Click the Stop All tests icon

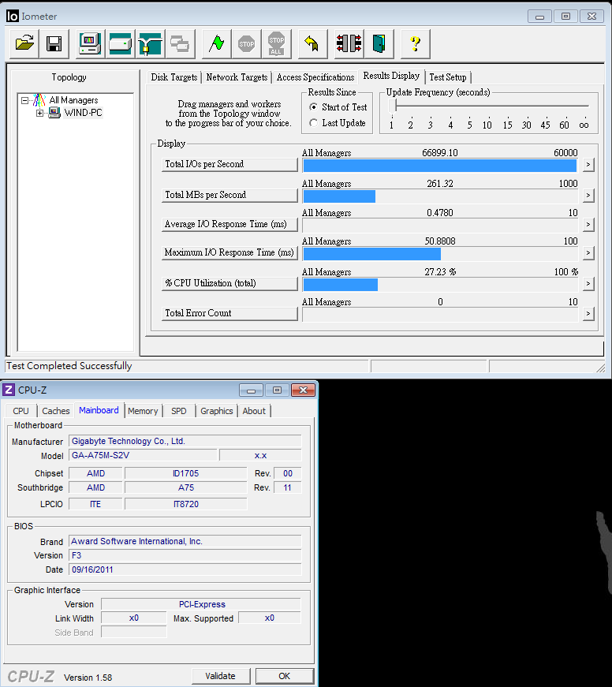pyautogui.click(x=276, y=43)
